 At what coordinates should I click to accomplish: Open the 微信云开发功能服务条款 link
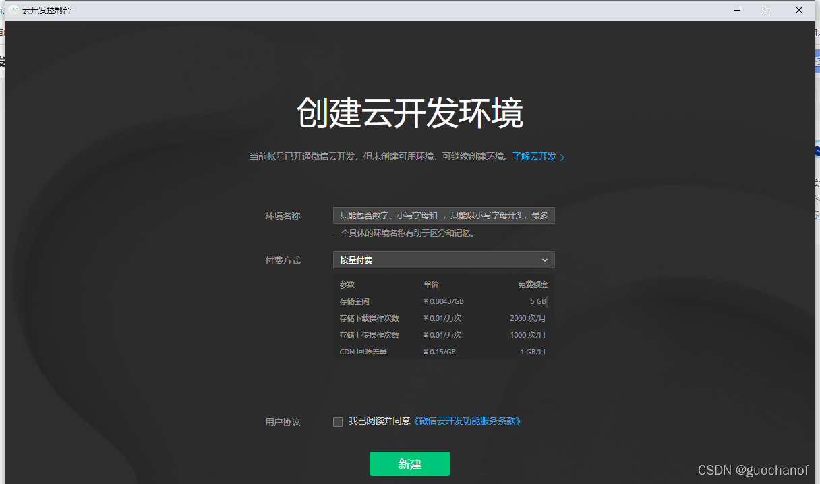[x=467, y=421]
